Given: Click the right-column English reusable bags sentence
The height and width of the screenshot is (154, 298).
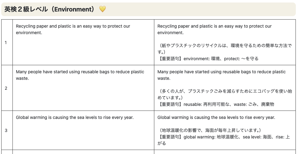Looking at the screenshot, I should click(x=221, y=75).
